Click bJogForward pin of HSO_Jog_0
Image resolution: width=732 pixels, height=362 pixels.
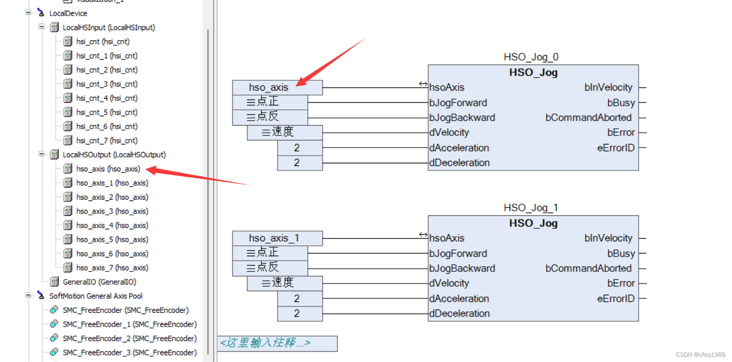click(458, 103)
